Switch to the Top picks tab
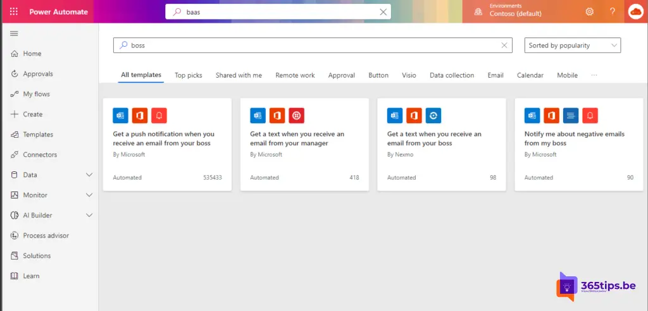Screen dimensions: 648x311 189,75
